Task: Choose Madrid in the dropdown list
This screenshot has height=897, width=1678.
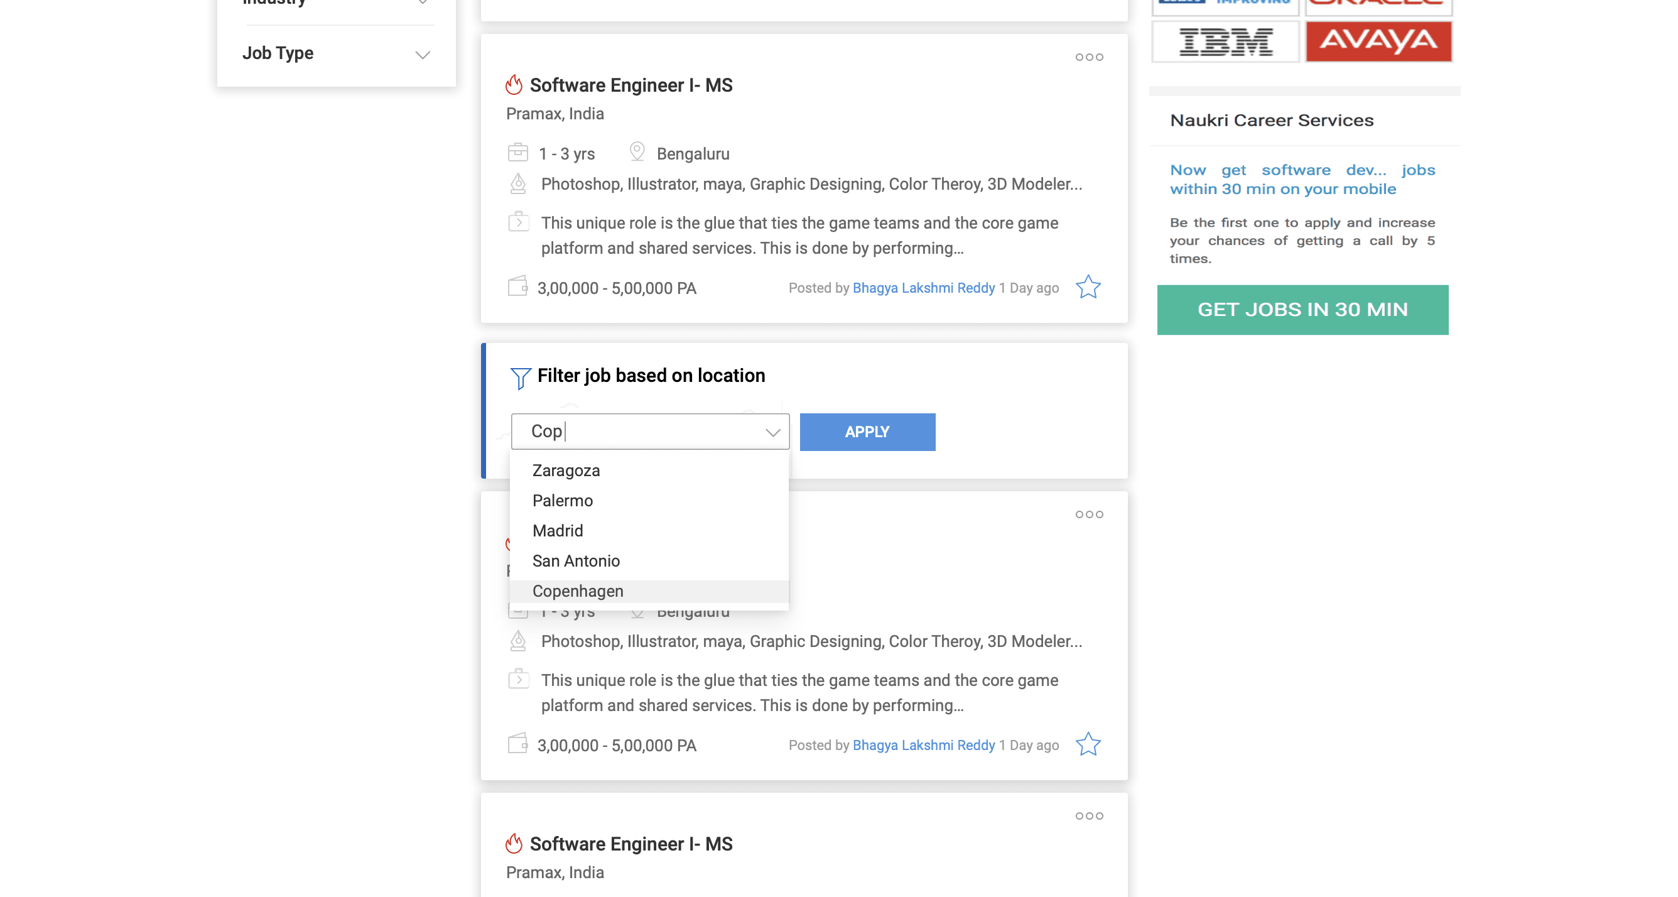Action: [558, 531]
